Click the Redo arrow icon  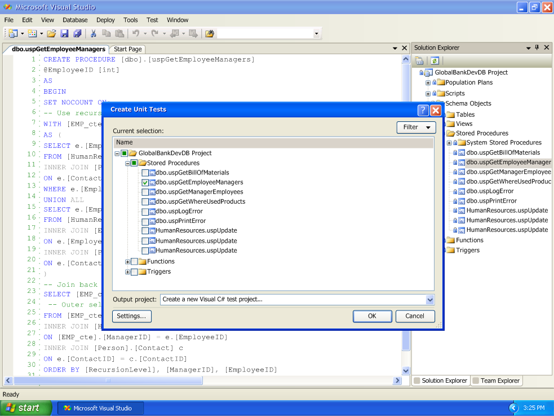pyautogui.click(x=154, y=34)
